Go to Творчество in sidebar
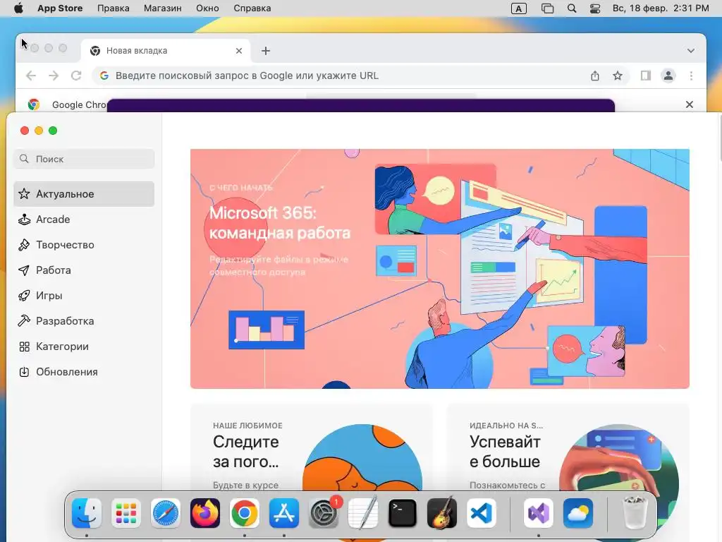 85,245
